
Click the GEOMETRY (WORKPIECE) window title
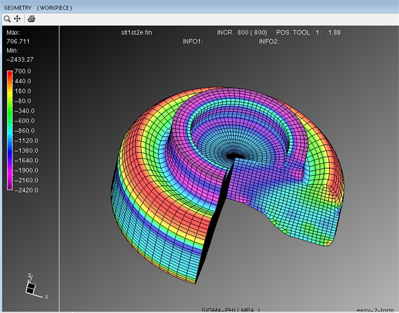pyautogui.click(x=37, y=8)
